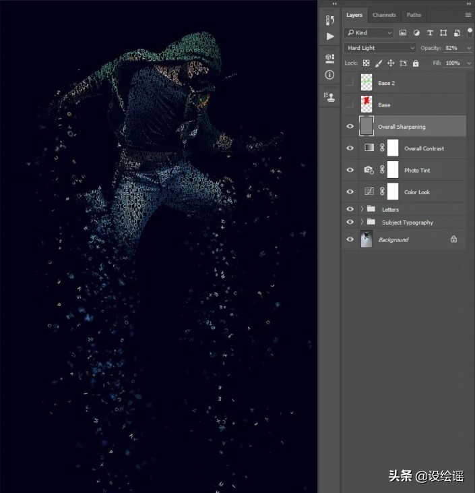Open the Opacity slider dropdown arrow
Image resolution: width=475 pixels, height=493 pixels.
point(469,48)
